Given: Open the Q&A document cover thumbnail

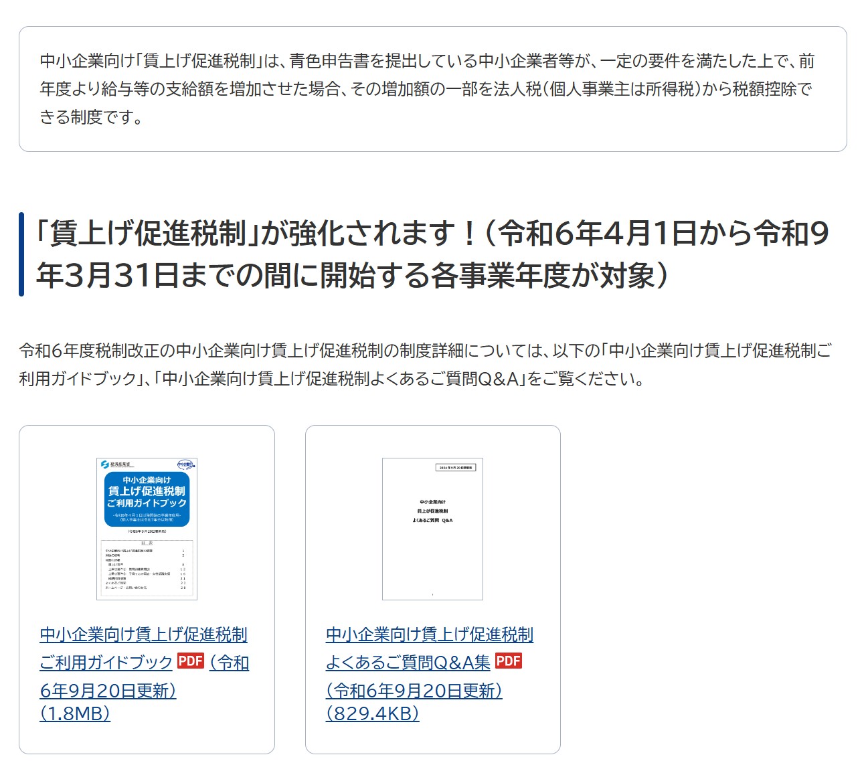Looking at the screenshot, I should point(432,529).
